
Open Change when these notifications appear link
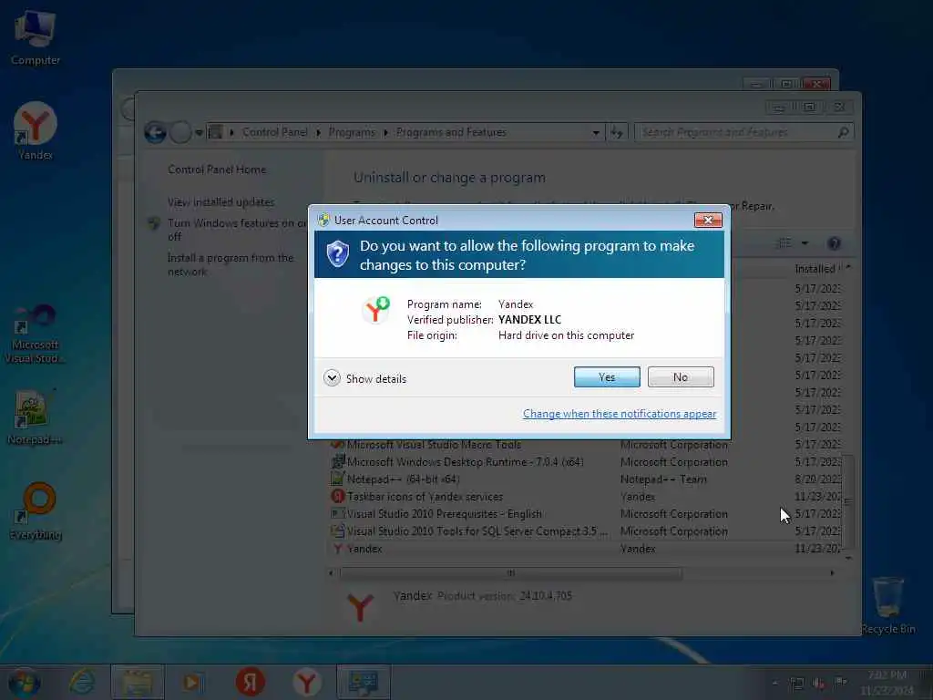620,414
